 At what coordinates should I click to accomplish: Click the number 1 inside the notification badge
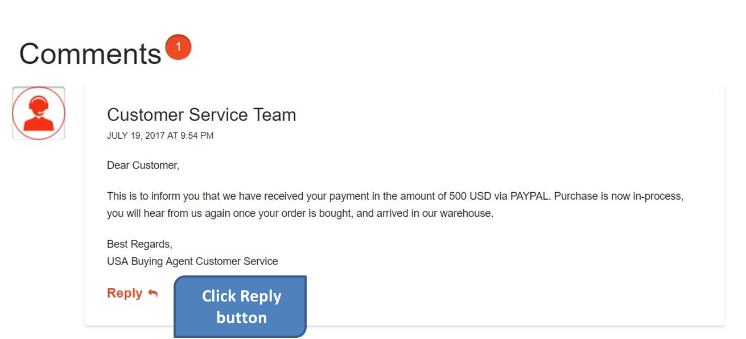point(179,47)
